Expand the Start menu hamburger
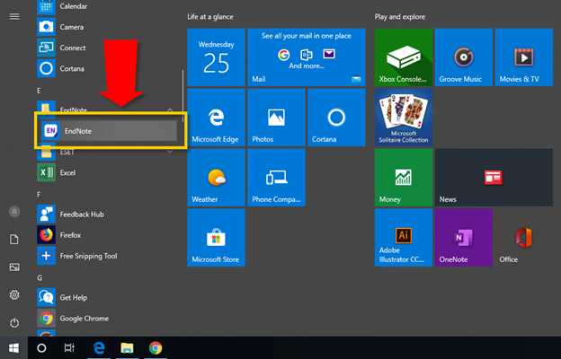The width and height of the screenshot is (561, 359). point(14,16)
